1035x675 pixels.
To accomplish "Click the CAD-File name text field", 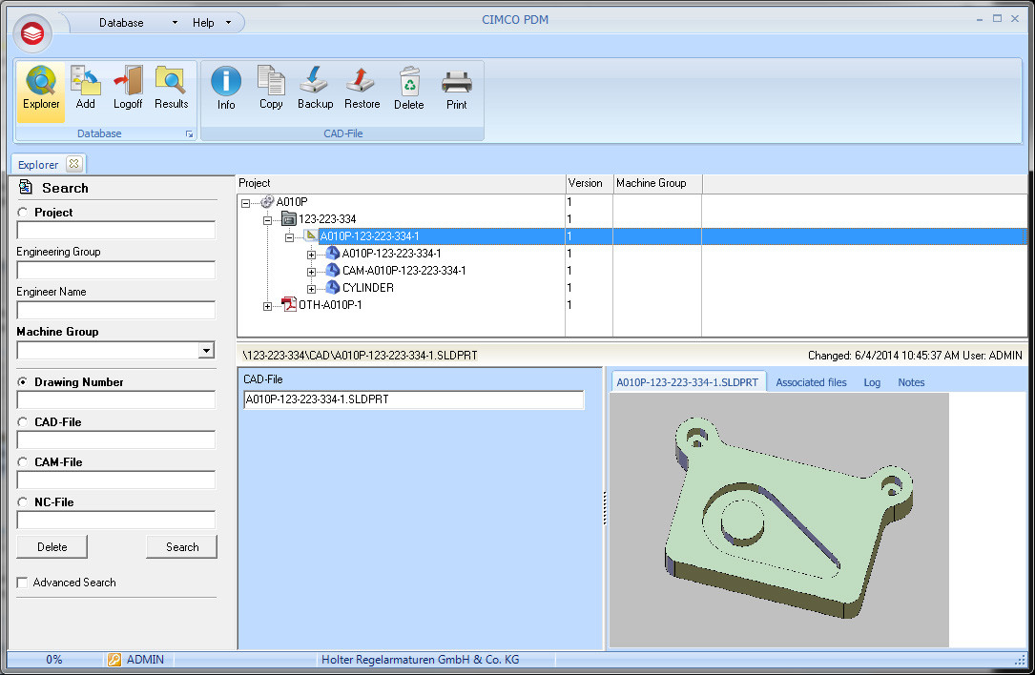I will [x=414, y=399].
